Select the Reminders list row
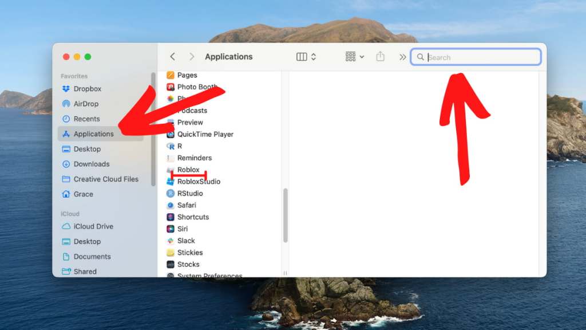Viewport: 586px width, 330px height. (195, 158)
